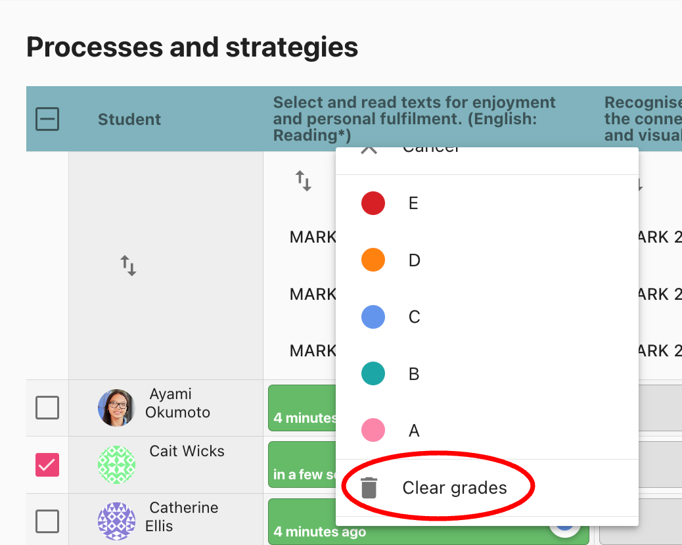This screenshot has width=682, height=545.
Task: Click the sort arrows in the Student column
Action: click(128, 266)
